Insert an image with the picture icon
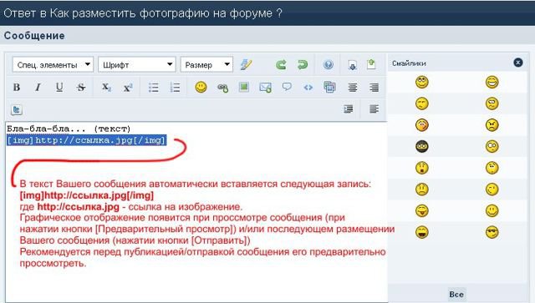This screenshot has width=535, height=303. [244, 87]
